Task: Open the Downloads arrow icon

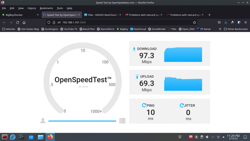Action: (x=226, y=23)
